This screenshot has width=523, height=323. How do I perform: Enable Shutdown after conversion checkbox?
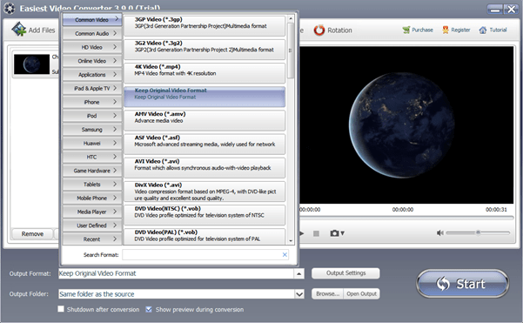tap(61, 309)
